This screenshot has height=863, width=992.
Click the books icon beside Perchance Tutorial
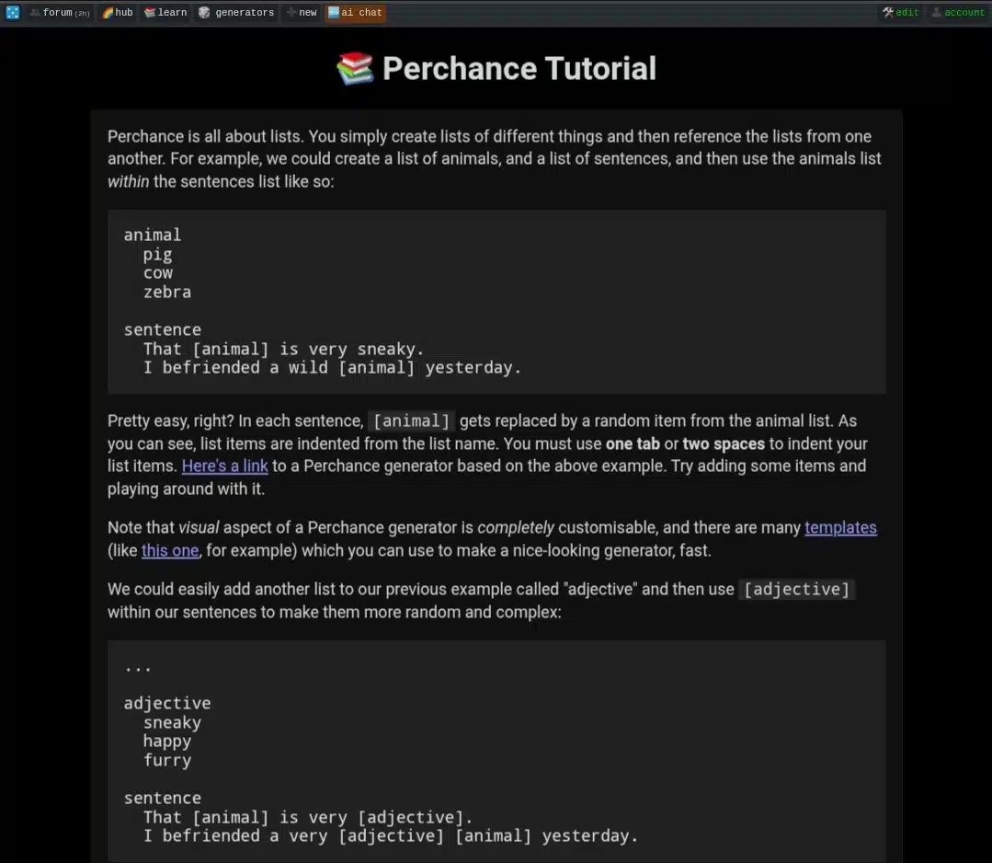click(355, 68)
